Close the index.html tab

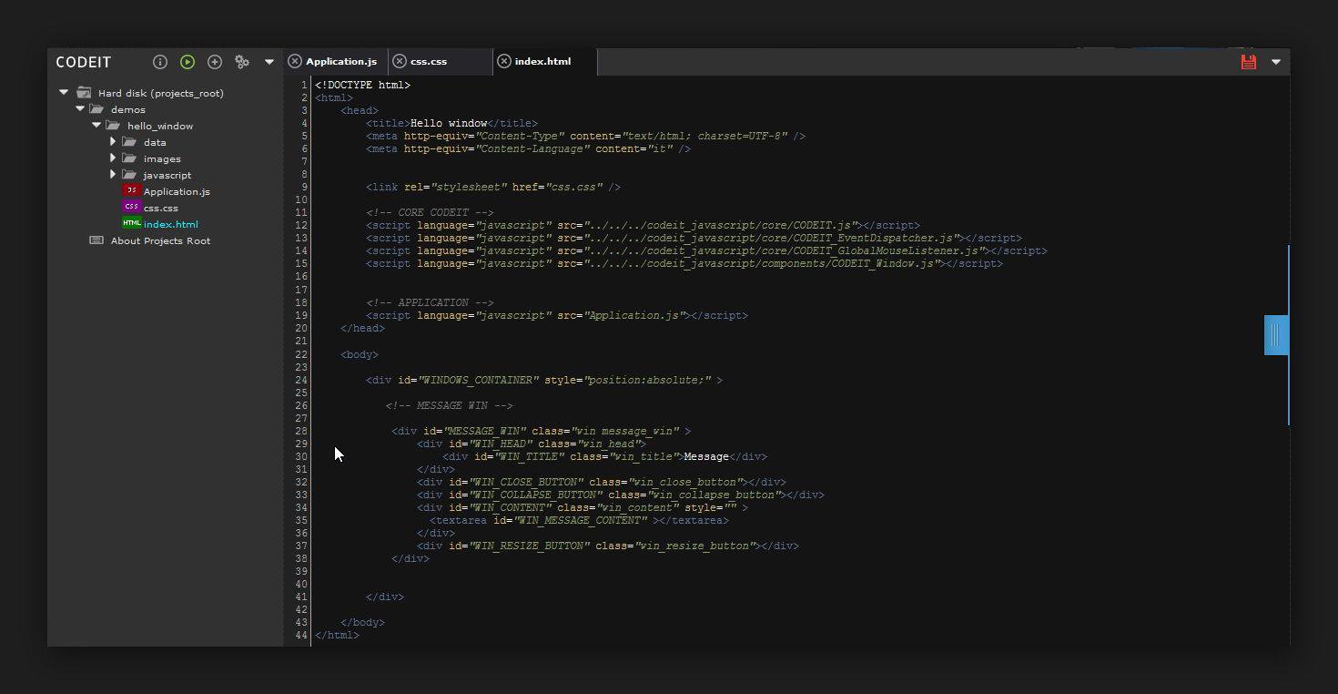tap(504, 61)
